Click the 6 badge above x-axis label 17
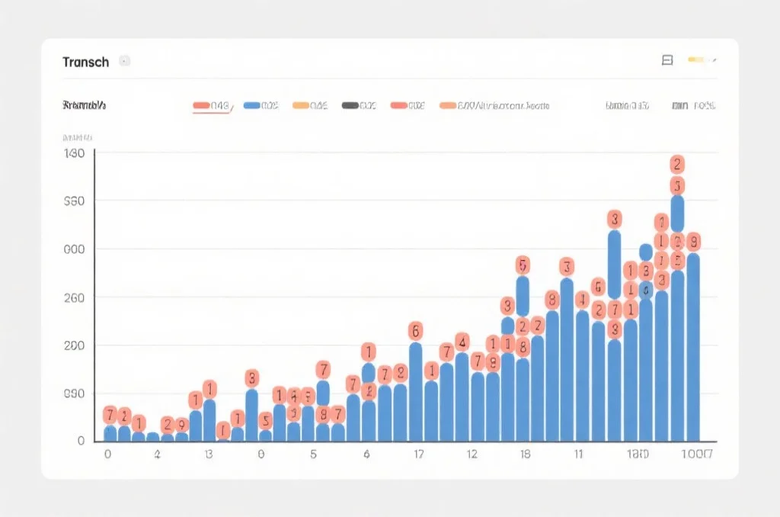 click(x=415, y=331)
